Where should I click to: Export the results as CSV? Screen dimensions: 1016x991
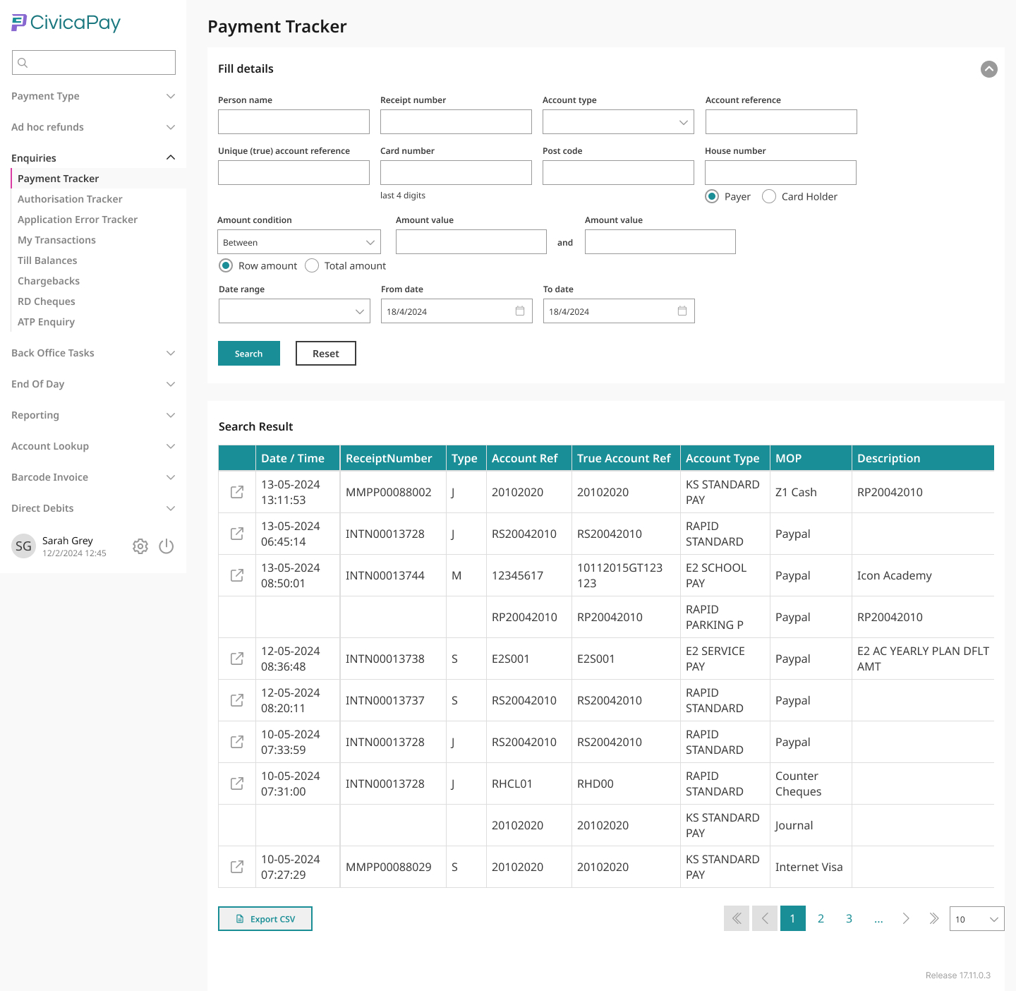click(265, 918)
